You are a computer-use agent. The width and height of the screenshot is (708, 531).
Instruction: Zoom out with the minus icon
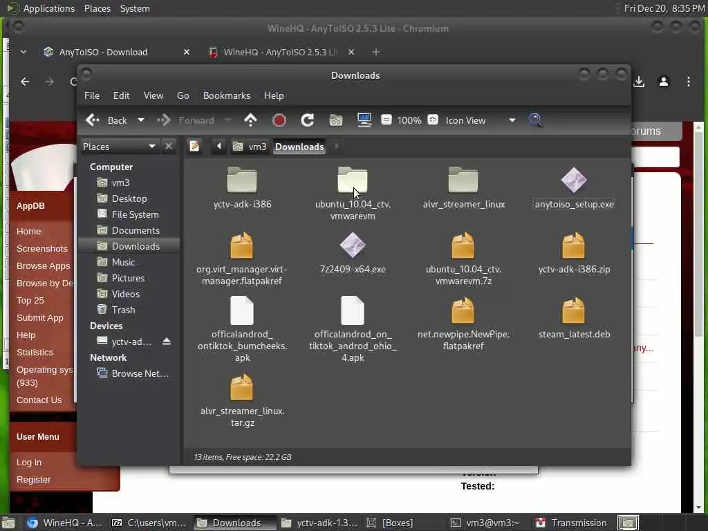tap(386, 120)
